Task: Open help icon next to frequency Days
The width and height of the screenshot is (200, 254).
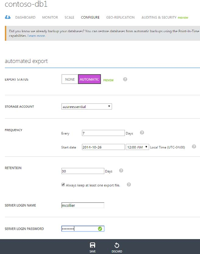Action: 142,133
